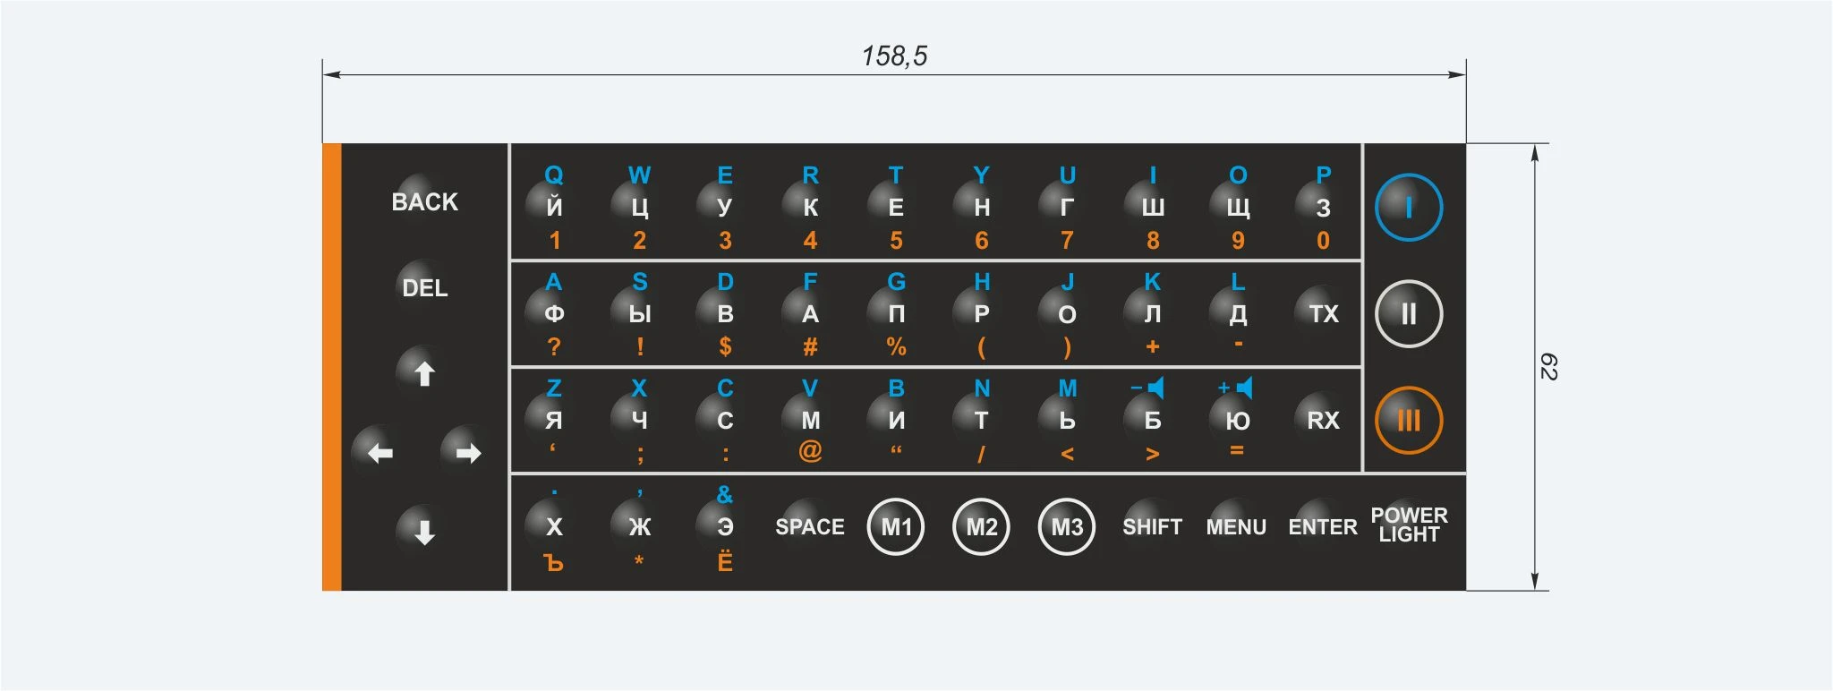Click the down arrow key
Image resolution: width=1833 pixels, height=691 pixels.
[x=424, y=533]
